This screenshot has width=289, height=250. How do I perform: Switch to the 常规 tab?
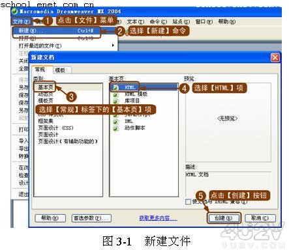(41, 70)
